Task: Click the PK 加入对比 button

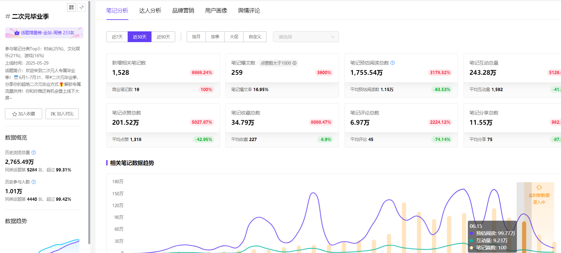Action: click(62, 114)
